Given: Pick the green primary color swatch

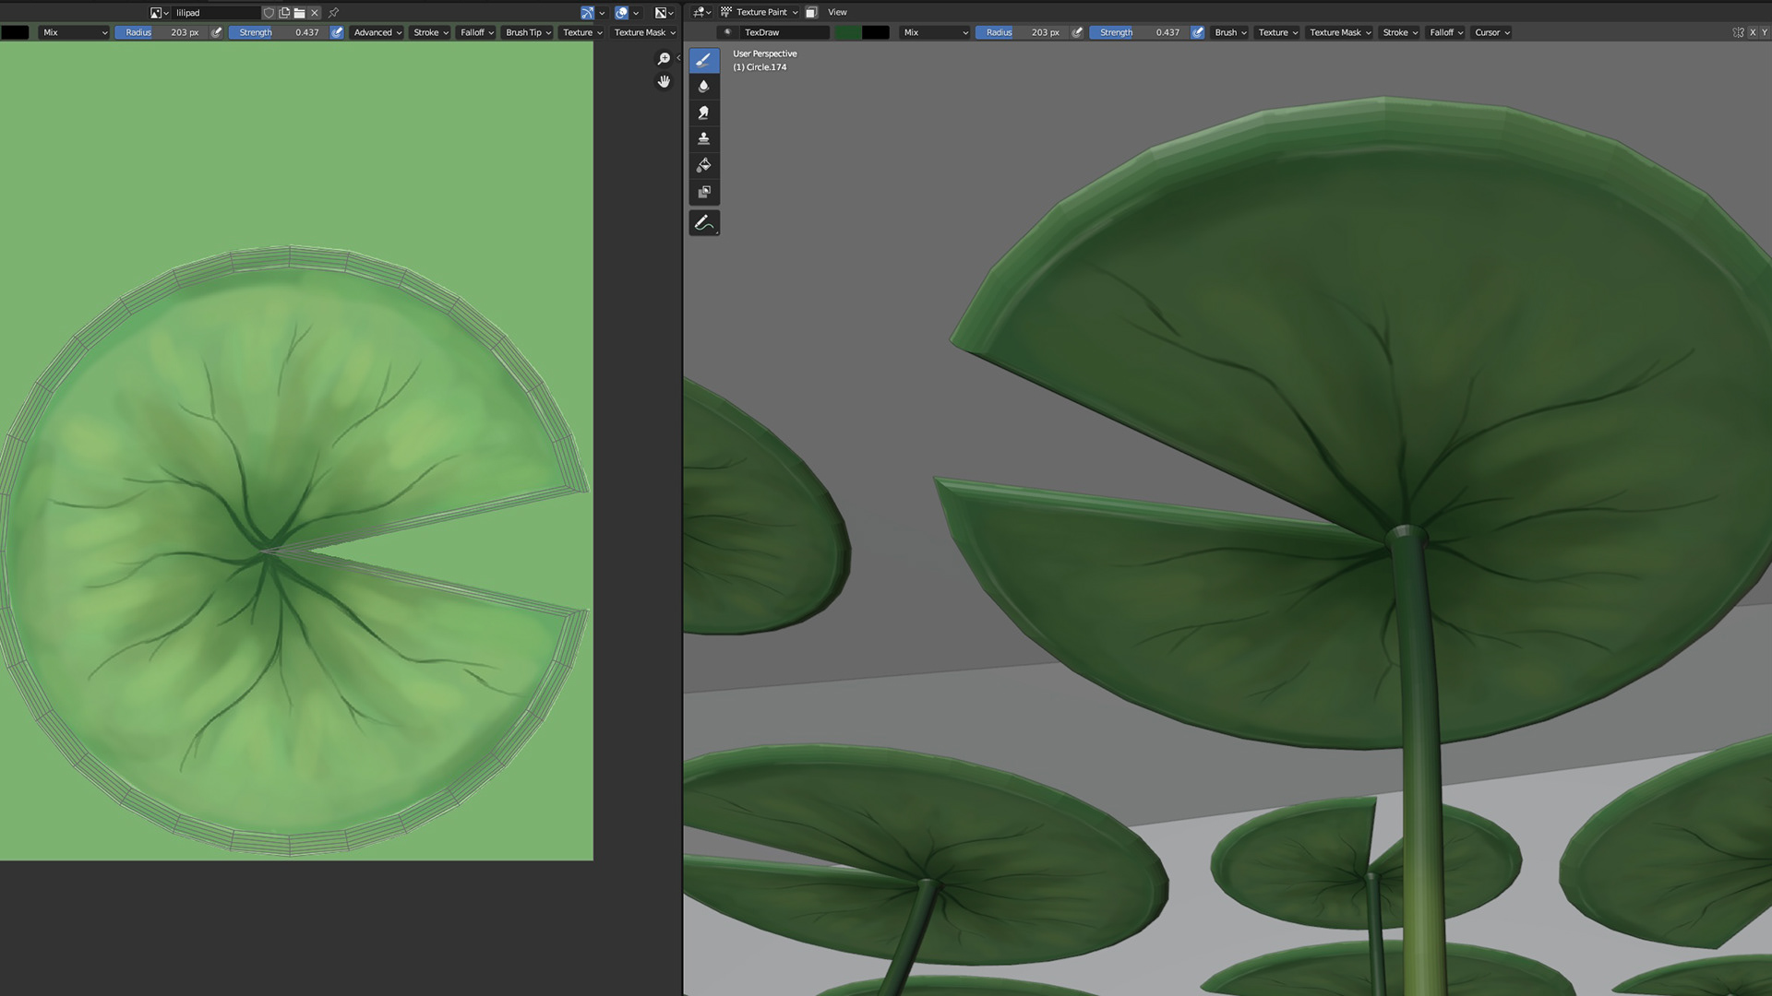Looking at the screenshot, I should 848,32.
